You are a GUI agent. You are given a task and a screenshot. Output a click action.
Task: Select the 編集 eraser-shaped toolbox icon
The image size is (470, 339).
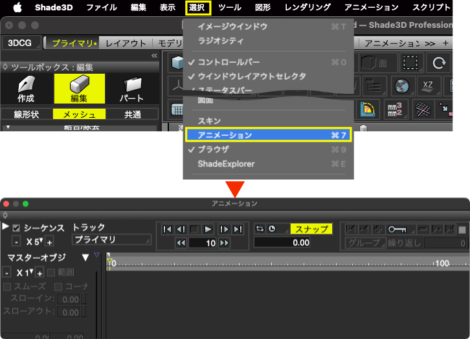tap(80, 89)
